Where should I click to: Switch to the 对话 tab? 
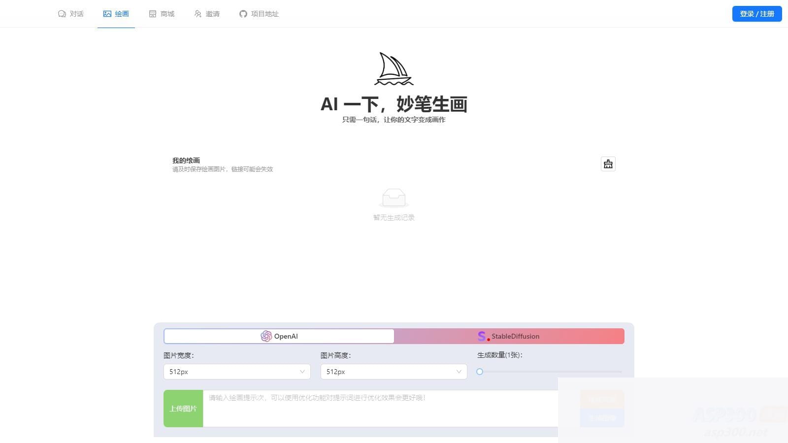(71, 14)
